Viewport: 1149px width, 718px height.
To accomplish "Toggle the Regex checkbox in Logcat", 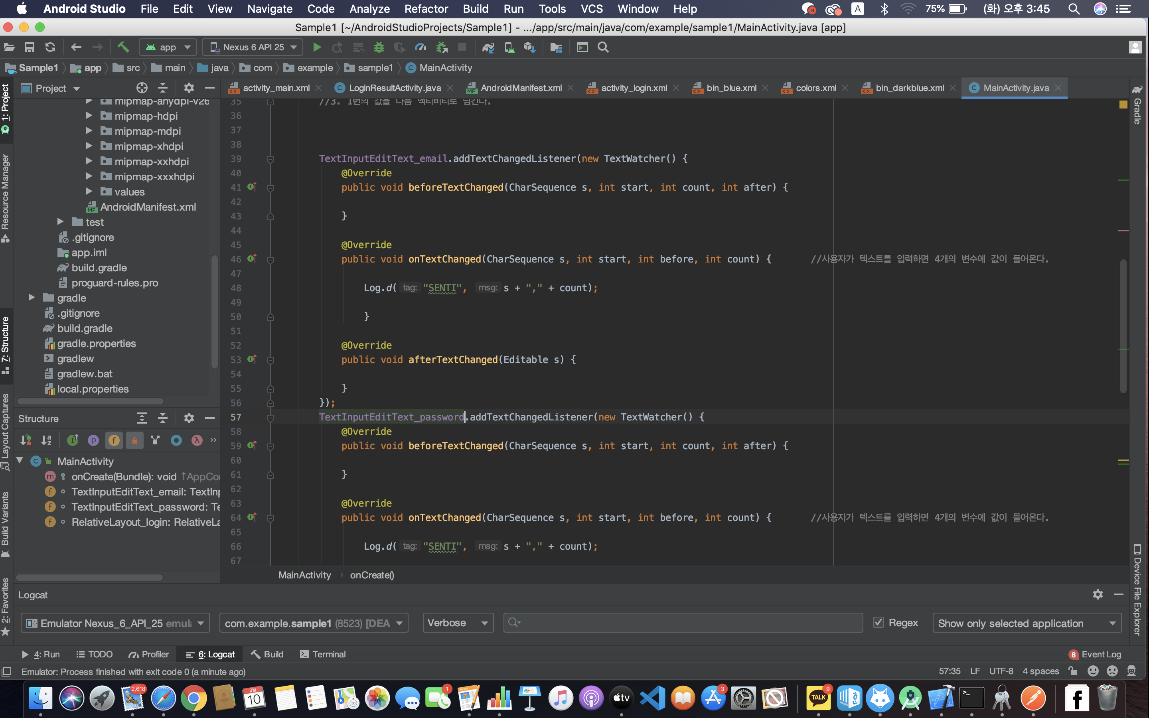I will click(879, 623).
